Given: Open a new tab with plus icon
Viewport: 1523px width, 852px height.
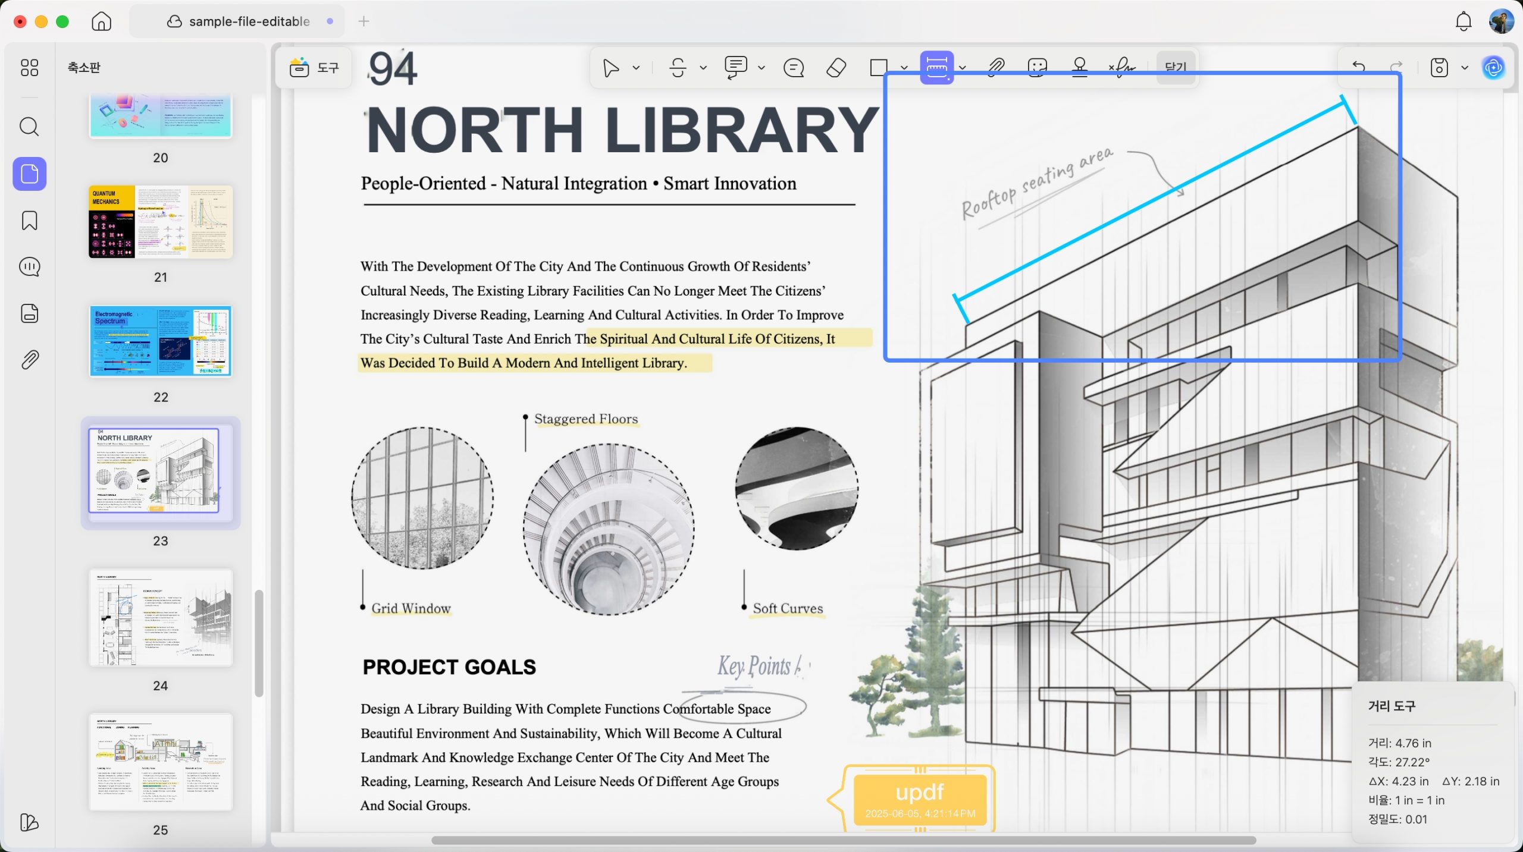Looking at the screenshot, I should click(x=364, y=21).
